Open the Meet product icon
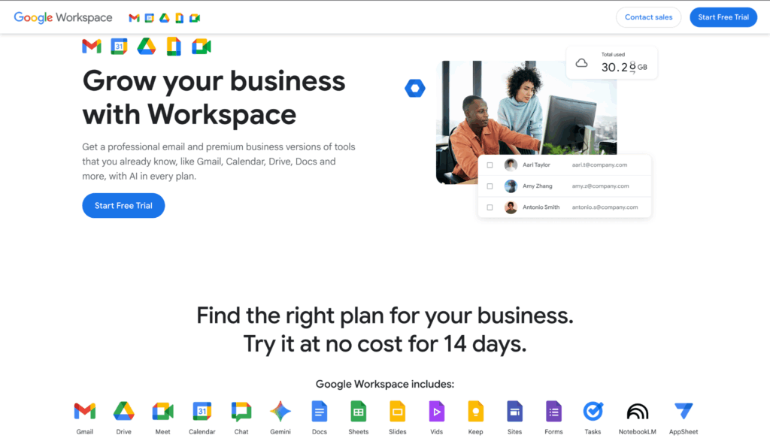This screenshot has height=438, width=770. coord(162,411)
